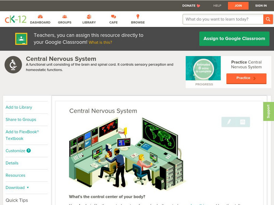274x205 pixels.
Task: Click the Download link
Action: [x=15, y=188]
